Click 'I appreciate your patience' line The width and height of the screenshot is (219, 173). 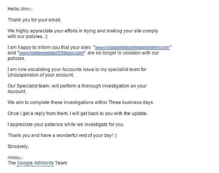coord(66,124)
